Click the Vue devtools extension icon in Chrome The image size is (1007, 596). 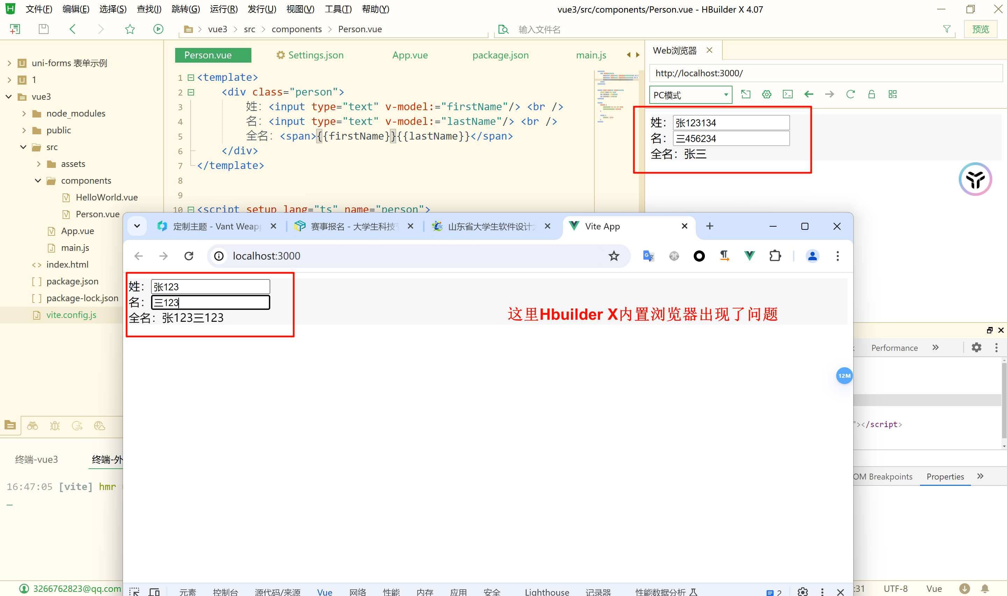click(749, 256)
